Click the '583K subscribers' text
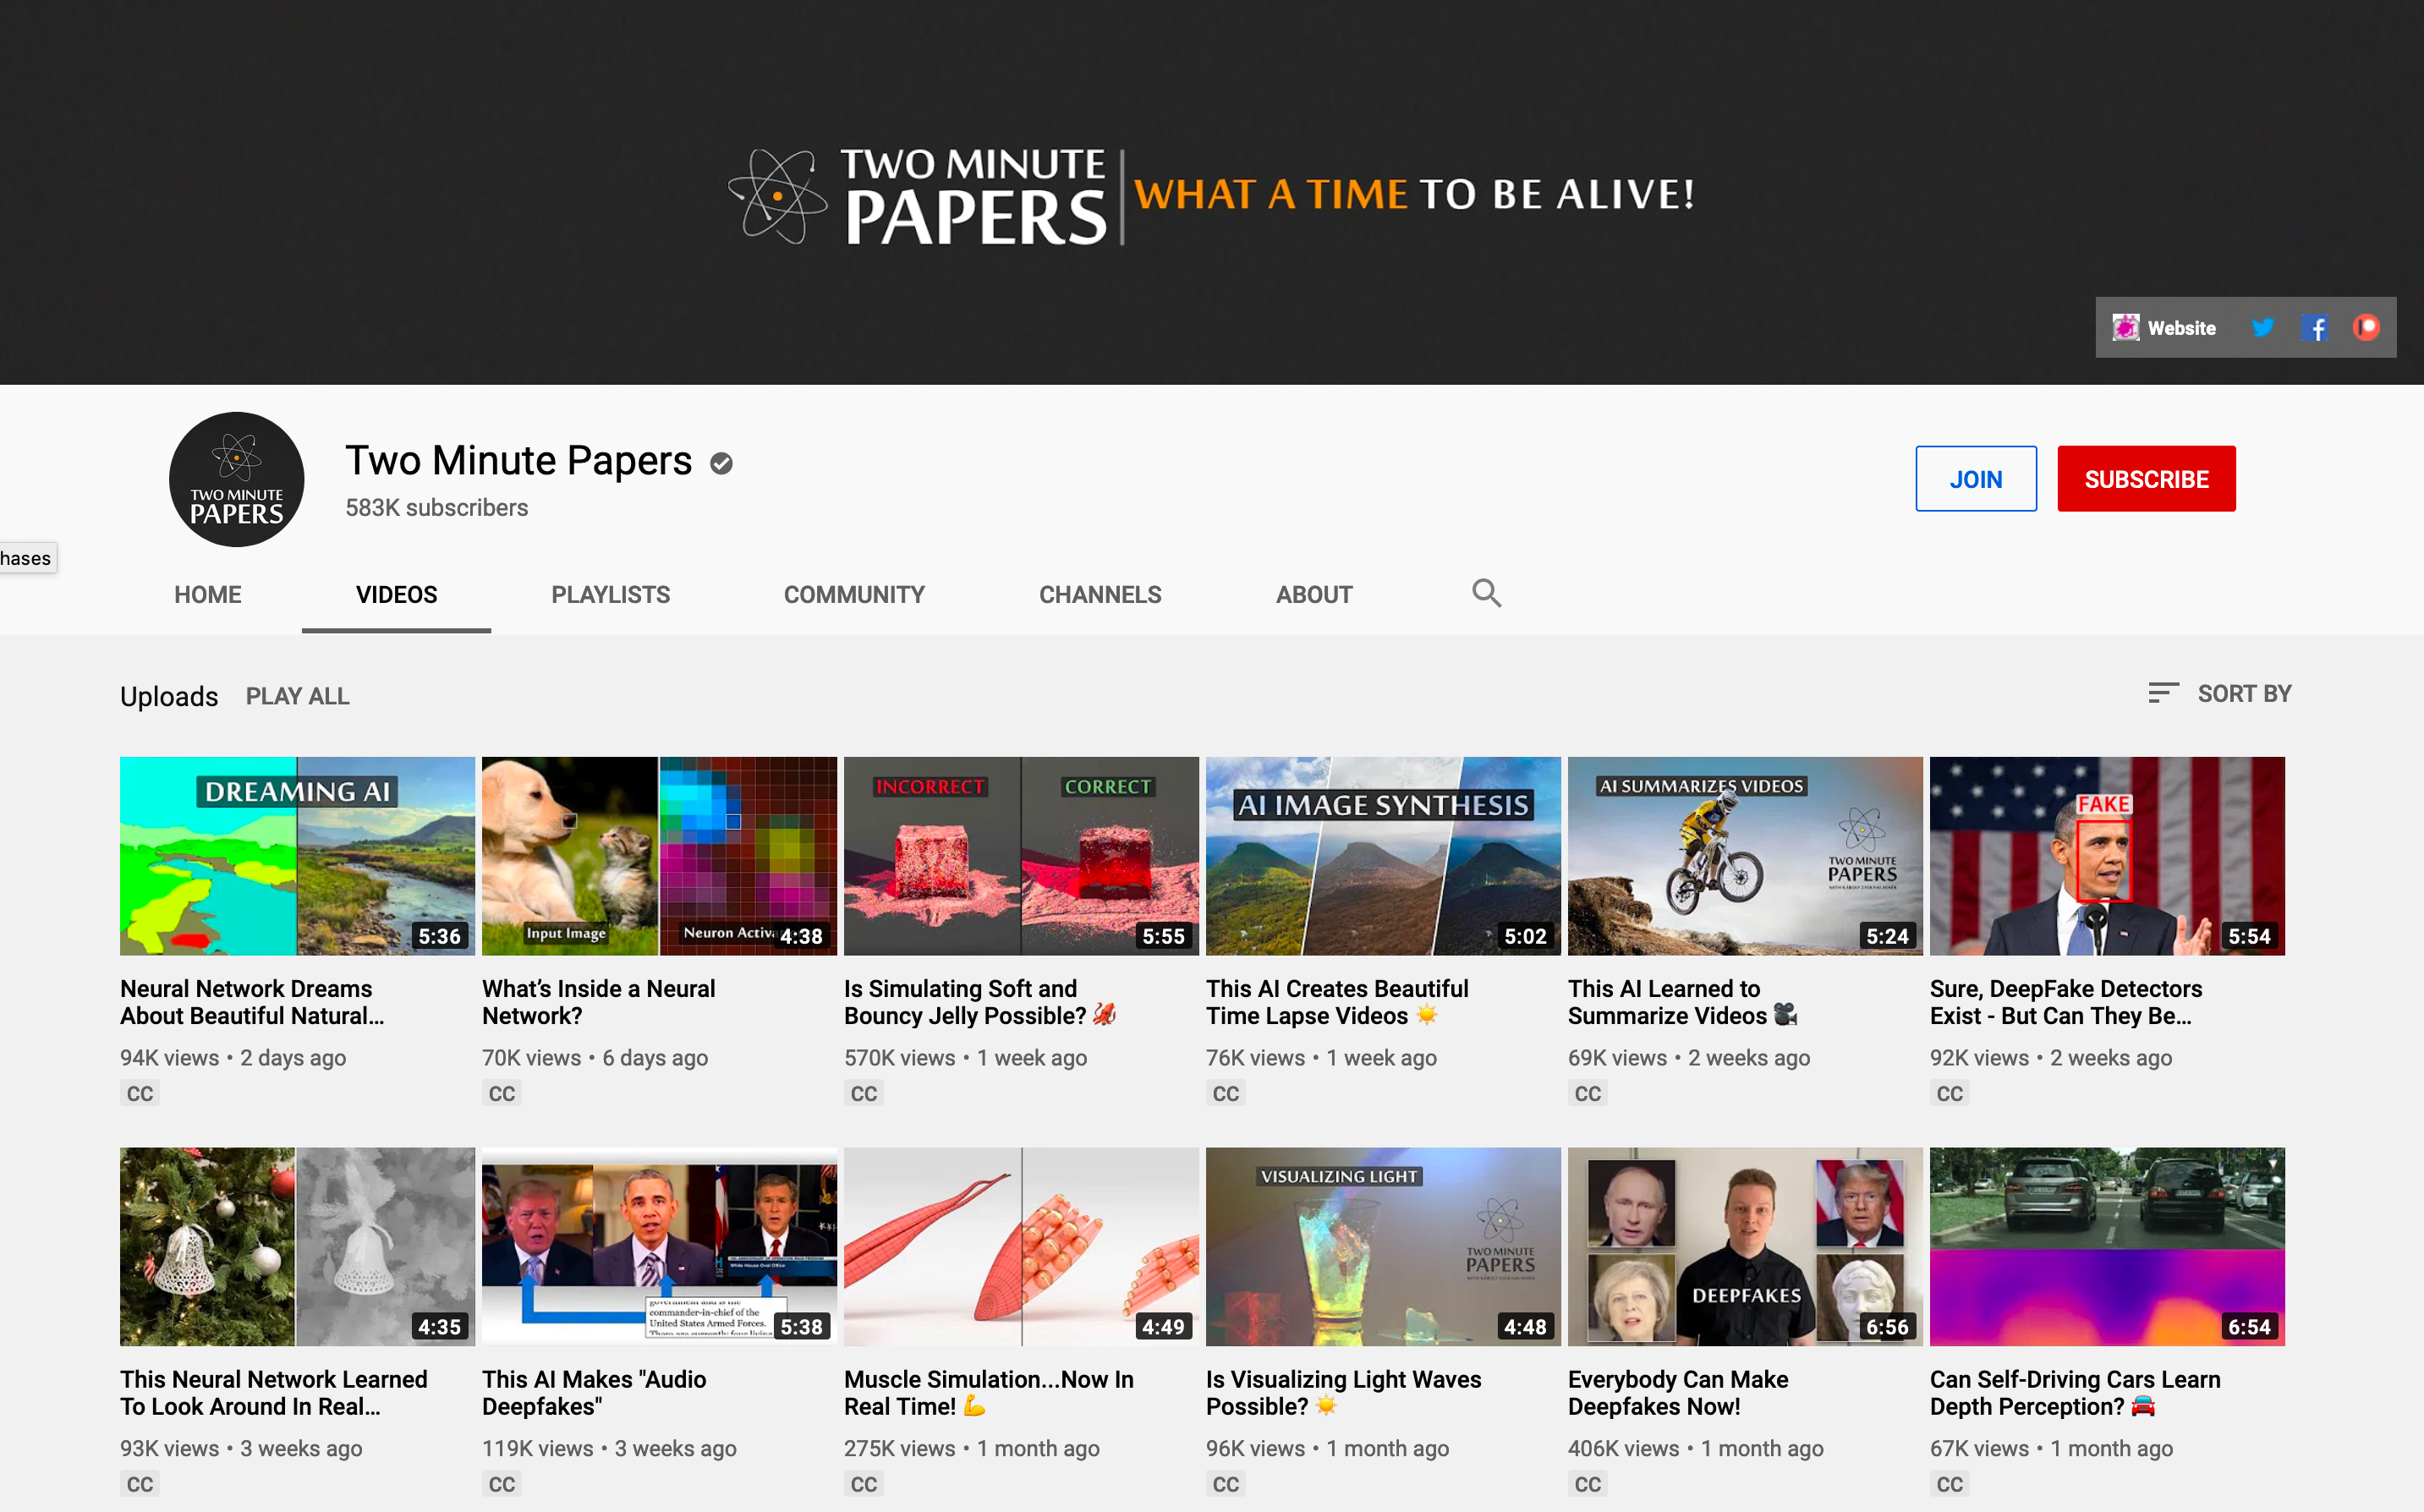Image resolution: width=2424 pixels, height=1512 pixels. coord(436,507)
